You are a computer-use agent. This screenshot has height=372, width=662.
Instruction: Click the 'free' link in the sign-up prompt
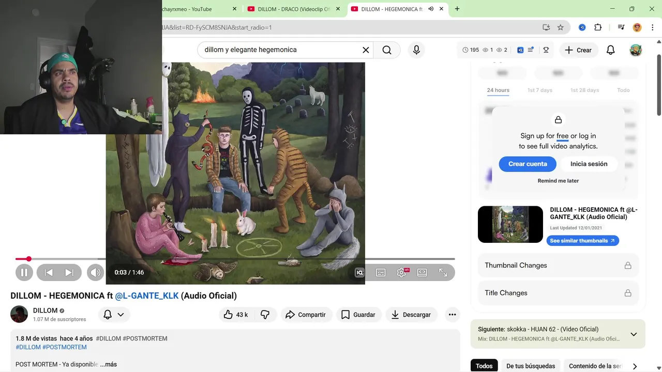(562, 136)
